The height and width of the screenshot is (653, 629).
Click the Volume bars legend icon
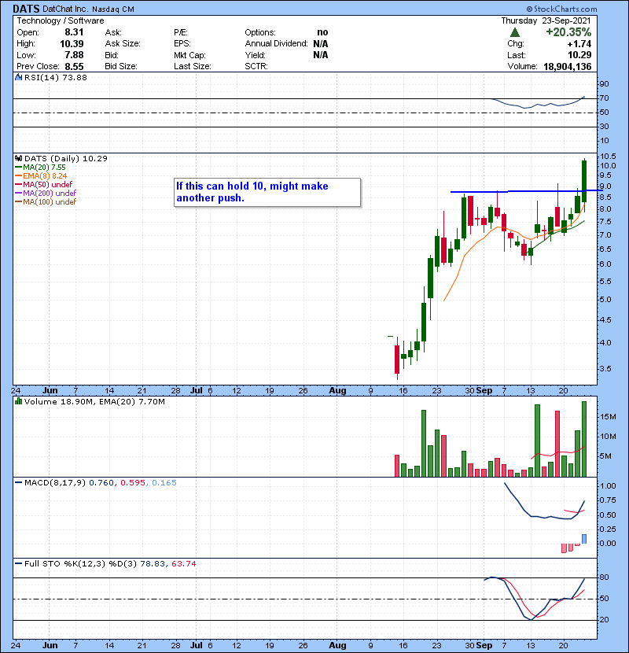pyautogui.click(x=19, y=401)
